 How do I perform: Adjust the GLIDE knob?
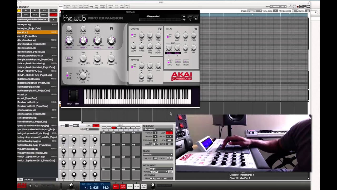click(83, 28)
